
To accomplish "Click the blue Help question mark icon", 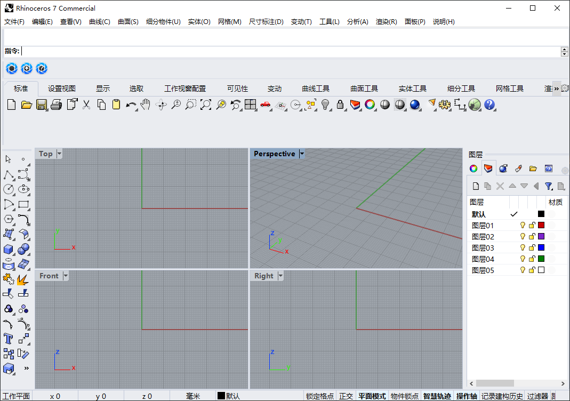I will click(489, 105).
